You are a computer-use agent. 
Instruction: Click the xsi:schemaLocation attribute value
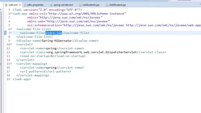[x=131, y=25]
